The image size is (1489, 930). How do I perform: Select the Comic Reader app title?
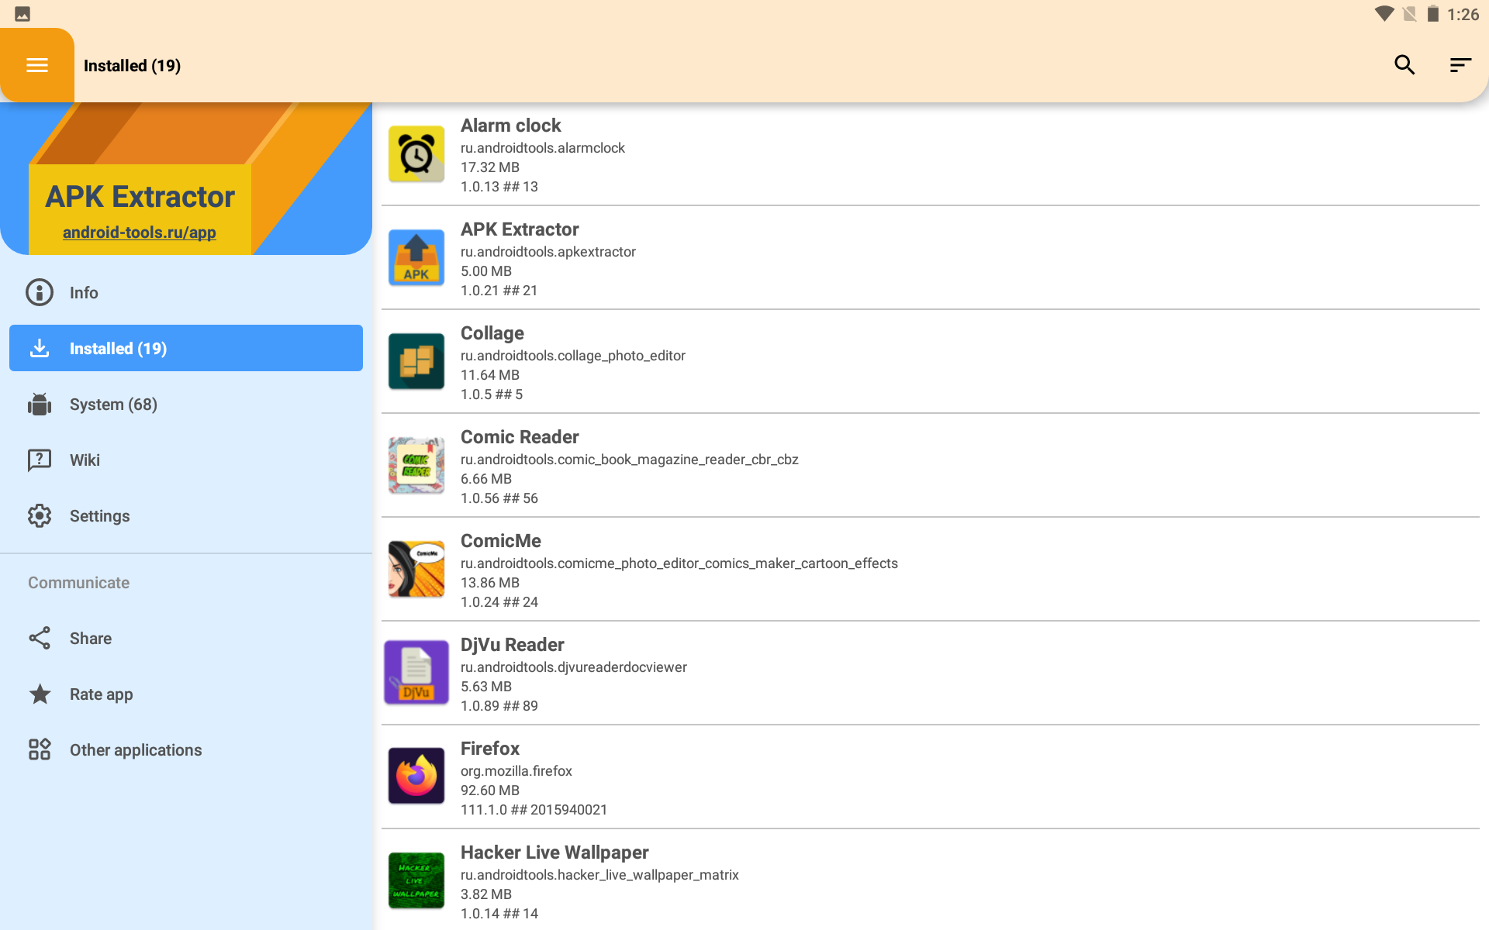pos(520,437)
